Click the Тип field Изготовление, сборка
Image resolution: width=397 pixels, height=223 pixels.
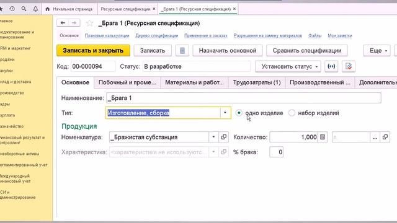(163, 113)
